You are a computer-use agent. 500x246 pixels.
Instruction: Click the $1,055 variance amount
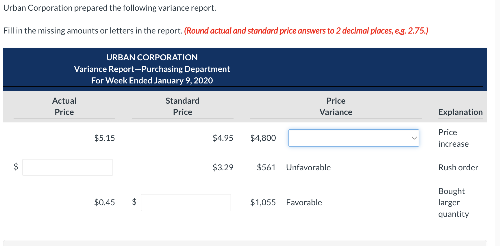263,202
